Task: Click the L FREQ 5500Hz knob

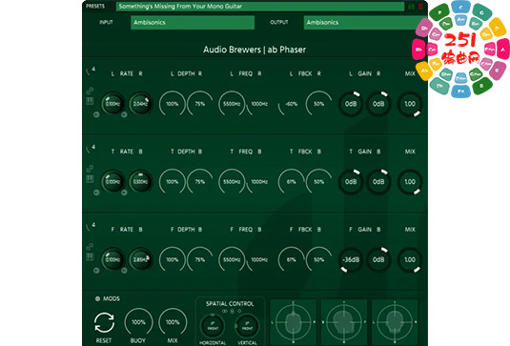Action: (232, 104)
